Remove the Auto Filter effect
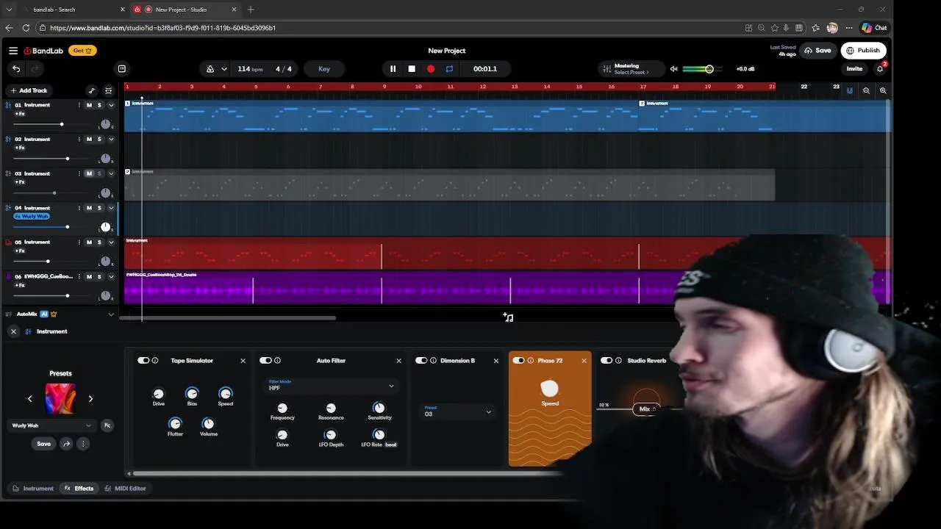 (x=398, y=361)
